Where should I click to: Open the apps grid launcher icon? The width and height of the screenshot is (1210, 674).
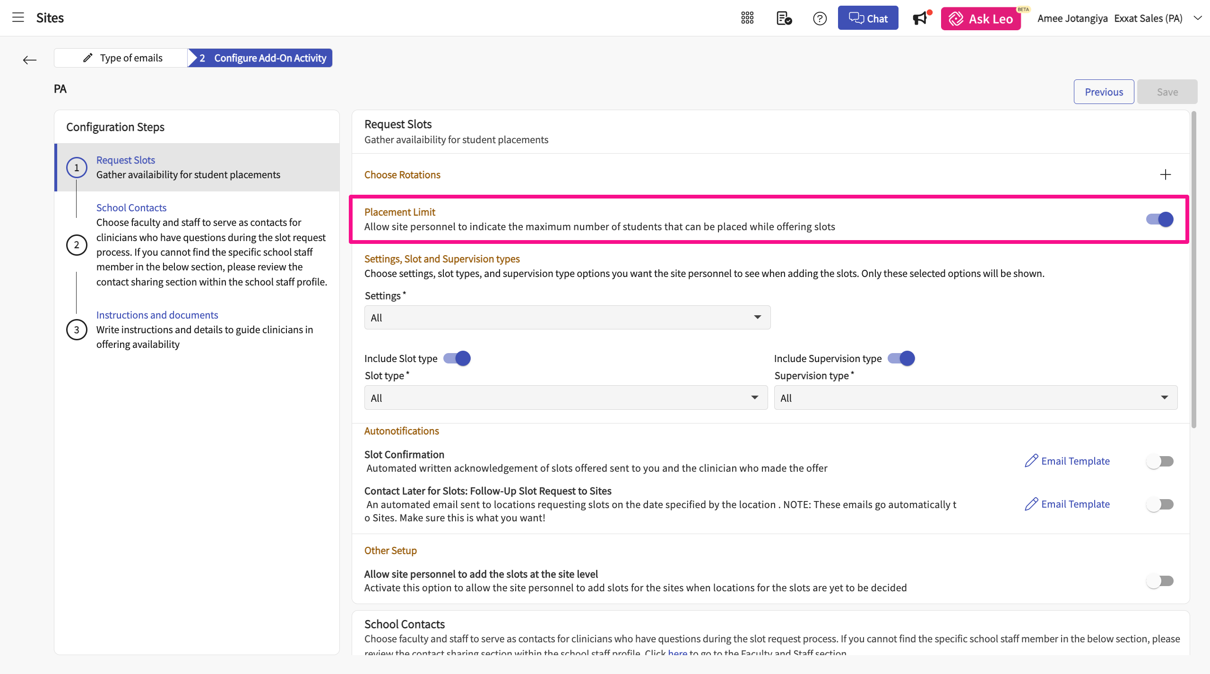747,18
